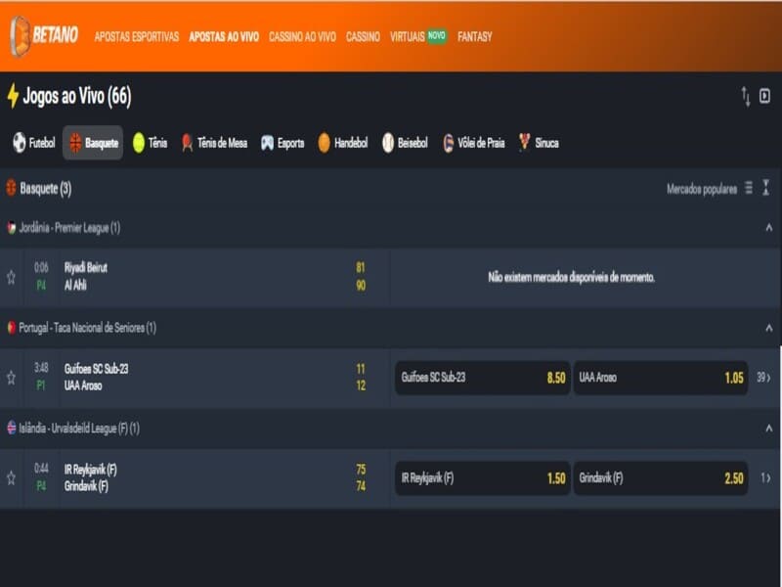
Task: Select the Futebol sport filter
Action: tap(33, 143)
